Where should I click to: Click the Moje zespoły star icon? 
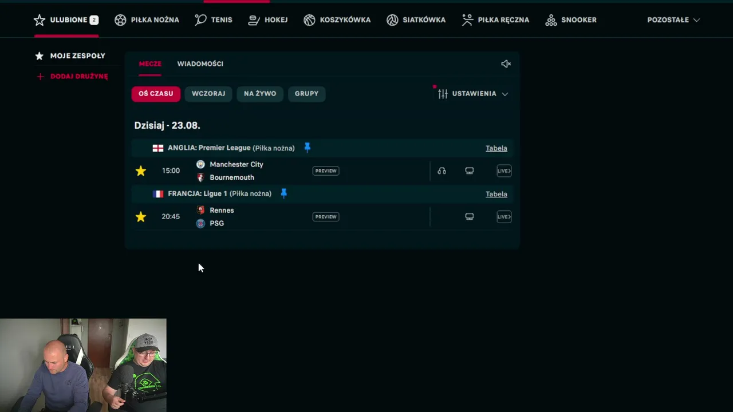40,56
